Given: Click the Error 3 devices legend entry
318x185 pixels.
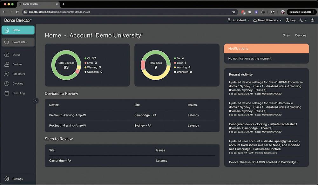Looking at the screenshot, I should [x=91, y=63].
